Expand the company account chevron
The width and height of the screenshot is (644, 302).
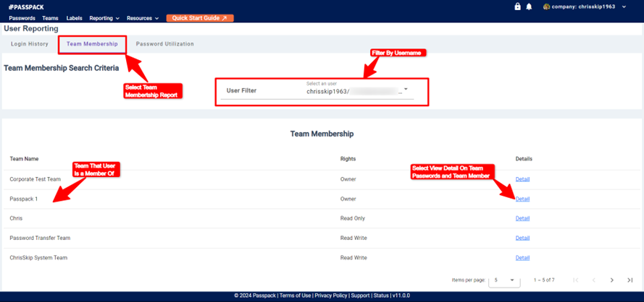(x=624, y=7)
